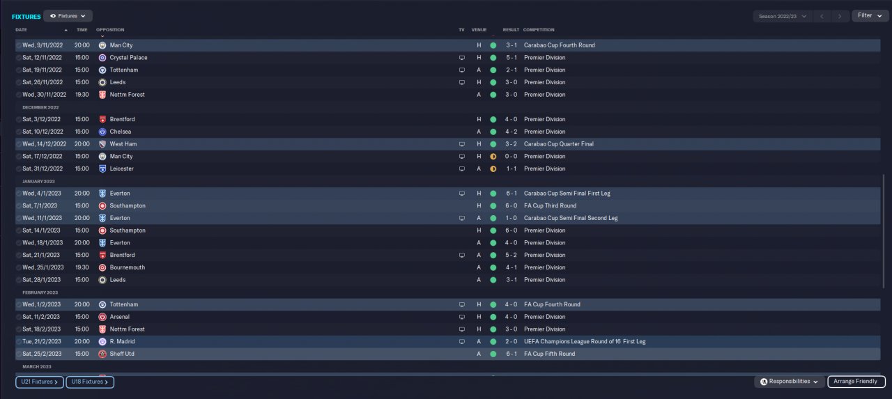Click Leeds badge on 26/11/2022 fixture

[x=102, y=82]
